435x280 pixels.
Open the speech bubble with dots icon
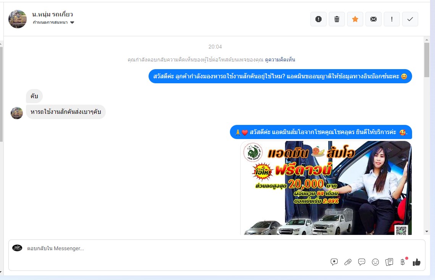tap(362, 262)
